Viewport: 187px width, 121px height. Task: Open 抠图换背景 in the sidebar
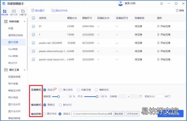[14, 77]
